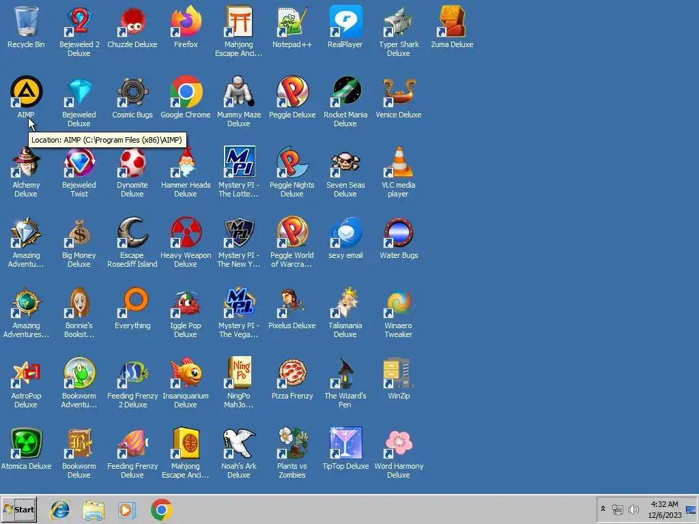
Task: Select Escape Rosecliff Island icon
Action: coord(132,233)
